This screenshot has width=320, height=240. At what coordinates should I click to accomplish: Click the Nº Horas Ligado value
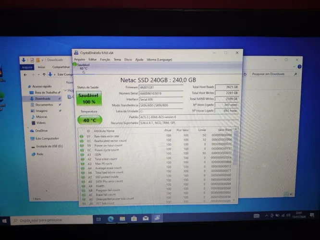tap(227, 110)
